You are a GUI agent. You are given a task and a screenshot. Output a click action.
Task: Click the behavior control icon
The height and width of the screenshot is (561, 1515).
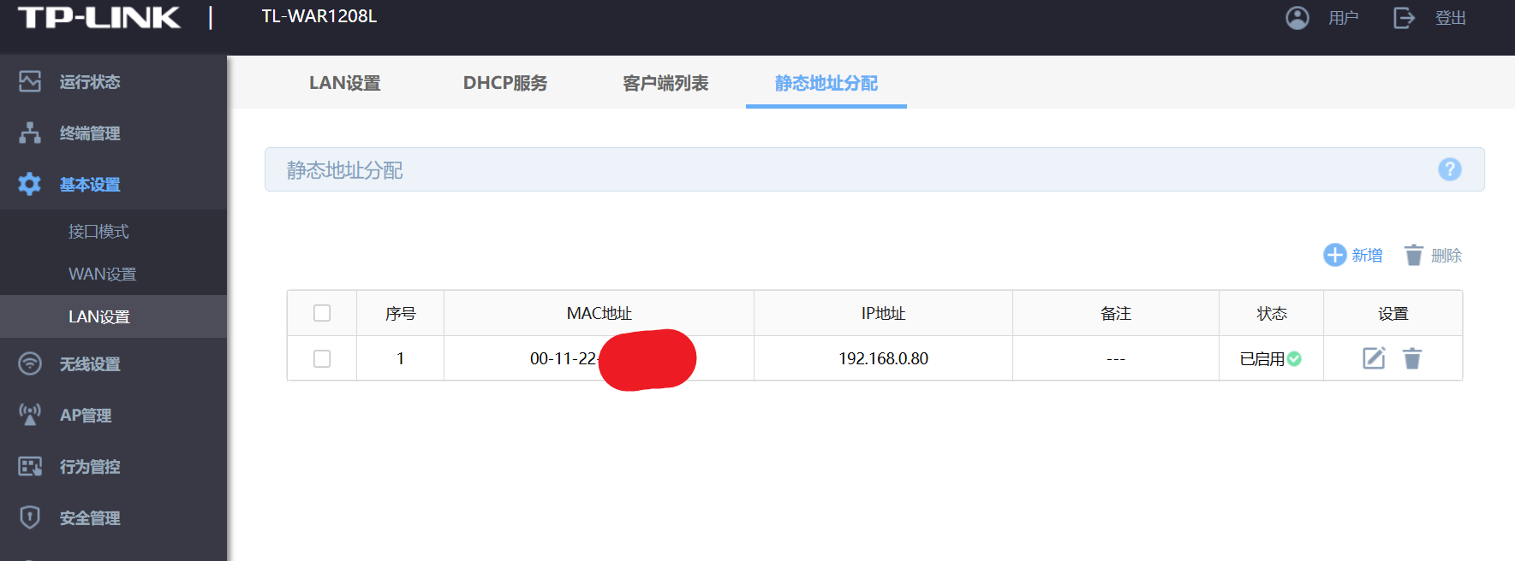click(x=30, y=466)
